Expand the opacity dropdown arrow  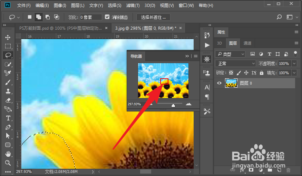294,63
